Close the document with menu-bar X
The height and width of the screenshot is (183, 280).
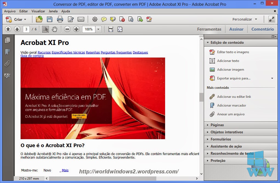coord(275,11)
